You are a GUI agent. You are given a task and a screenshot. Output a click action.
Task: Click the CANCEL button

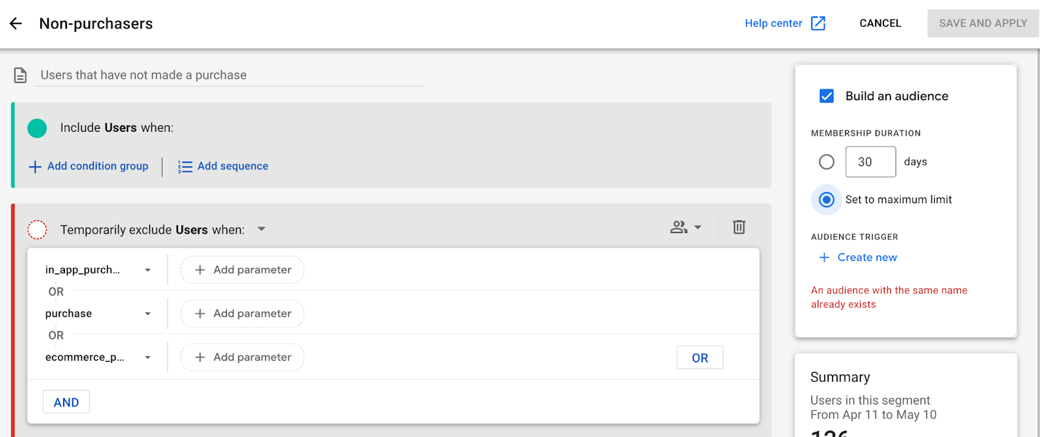click(880, 23)
